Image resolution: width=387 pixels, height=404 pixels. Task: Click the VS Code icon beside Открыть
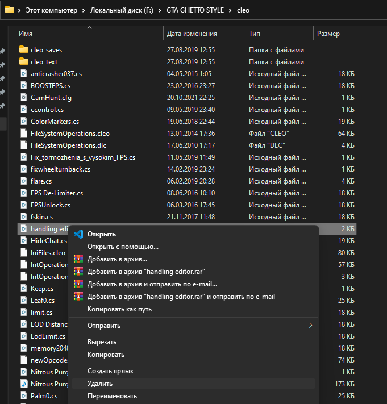(x=78, y=234)
